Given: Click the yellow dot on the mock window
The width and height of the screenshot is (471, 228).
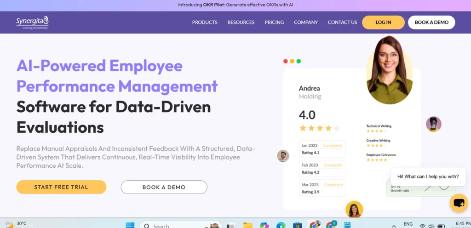Looking at the screenshot, I should coord(292,61).
